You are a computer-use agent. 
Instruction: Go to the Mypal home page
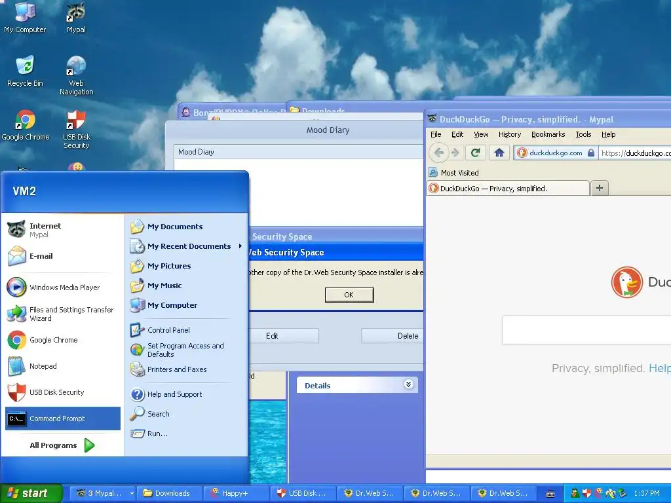(x=499, y=152)
